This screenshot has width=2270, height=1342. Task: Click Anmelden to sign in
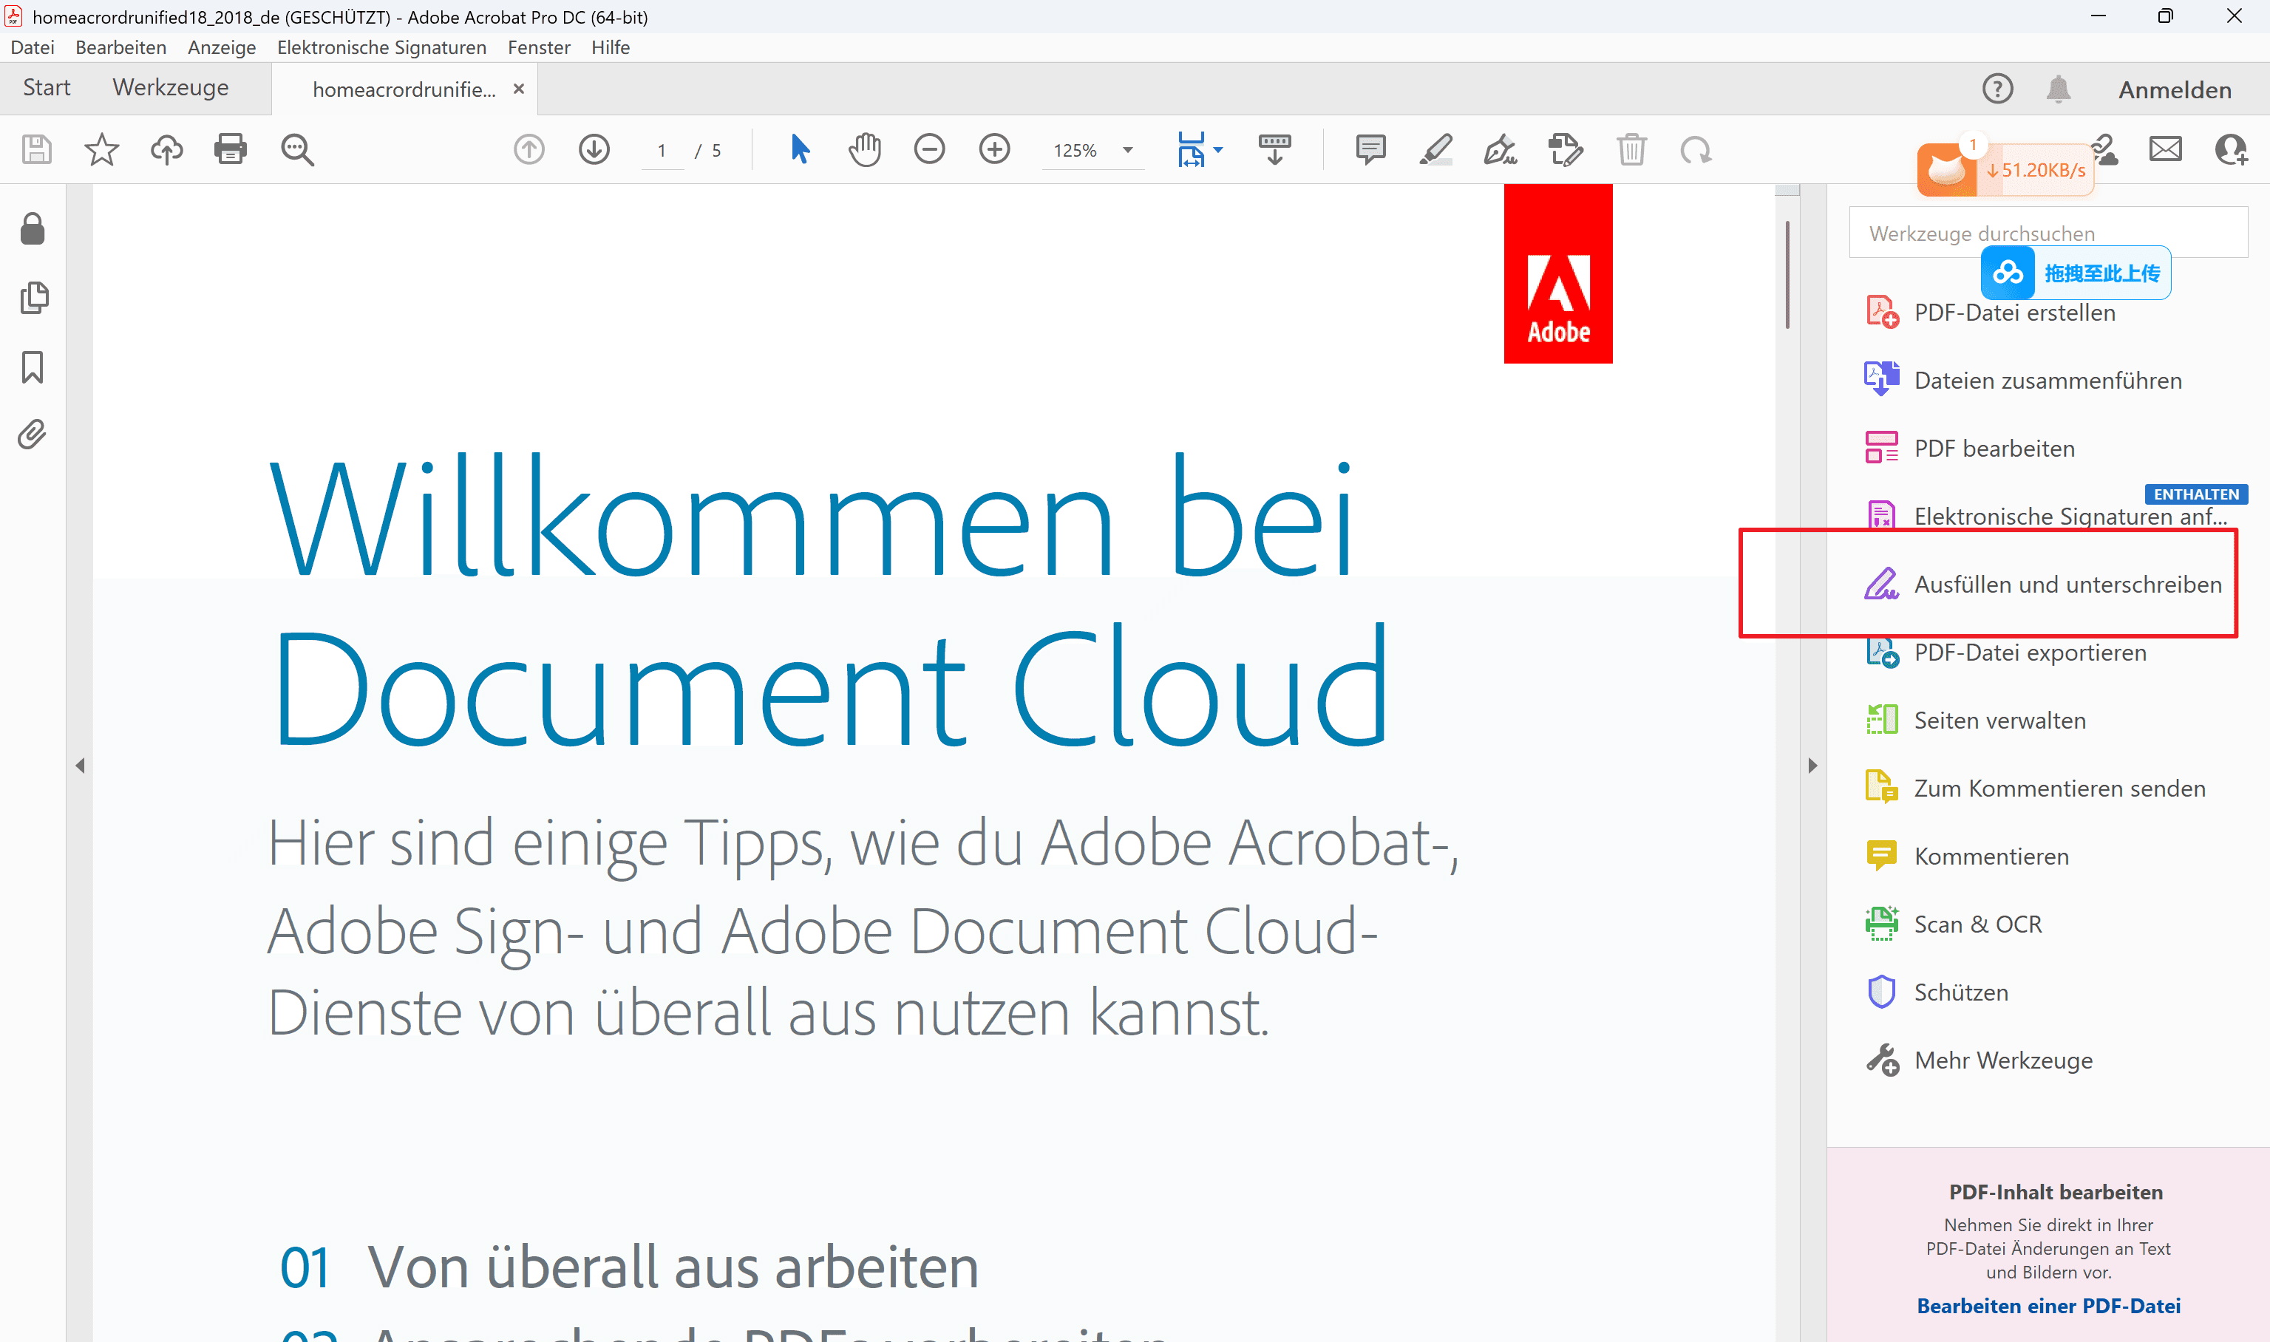click(x=2174, y=89)
